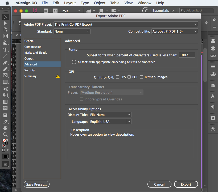Viewport: 218px width, 192px height.
Task: Open the Compatibility dropdown
Action: pos(174,31)
